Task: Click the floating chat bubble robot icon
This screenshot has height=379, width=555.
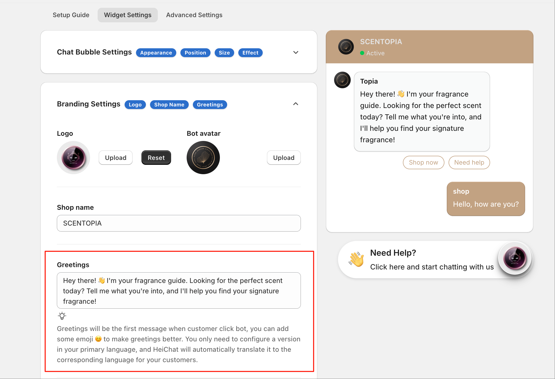Action: [x=515, y=258]
